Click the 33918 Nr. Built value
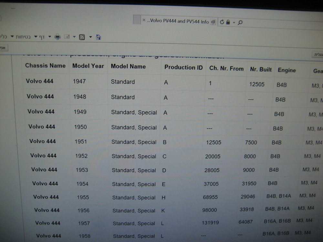 [247, 209]
